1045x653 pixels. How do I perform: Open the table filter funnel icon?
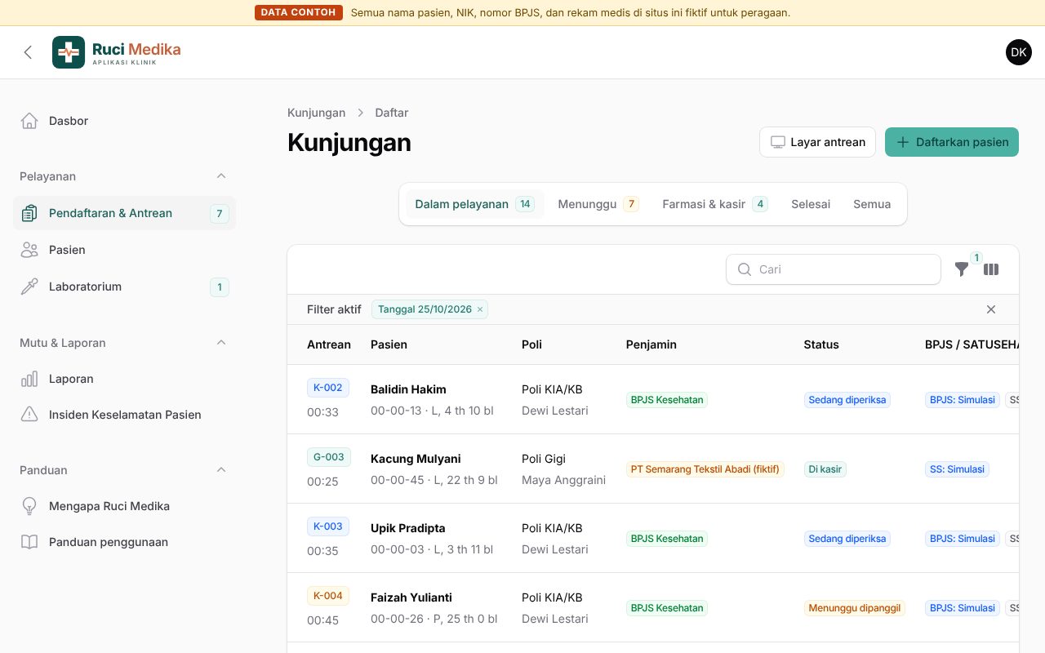tap(962, 269)
